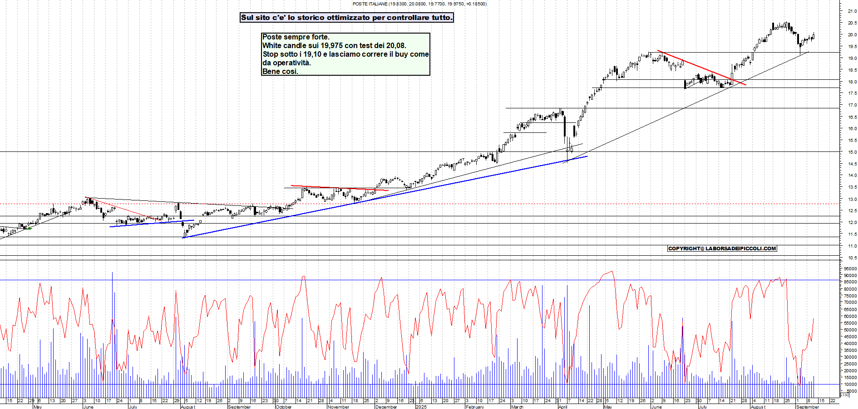Select the March month label on time axis
858x409 pixels.
[x=517, y=407]
